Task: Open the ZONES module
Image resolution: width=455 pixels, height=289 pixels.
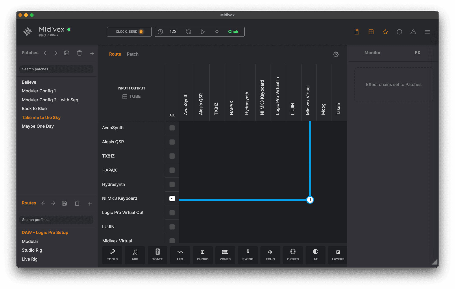Action: click(x=225, y=255)
